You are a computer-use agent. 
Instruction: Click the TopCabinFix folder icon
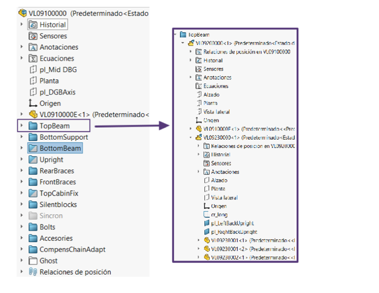point(33,193)
